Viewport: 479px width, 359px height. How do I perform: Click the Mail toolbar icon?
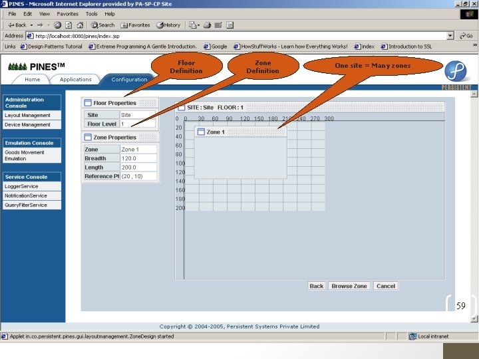(192, 25)
